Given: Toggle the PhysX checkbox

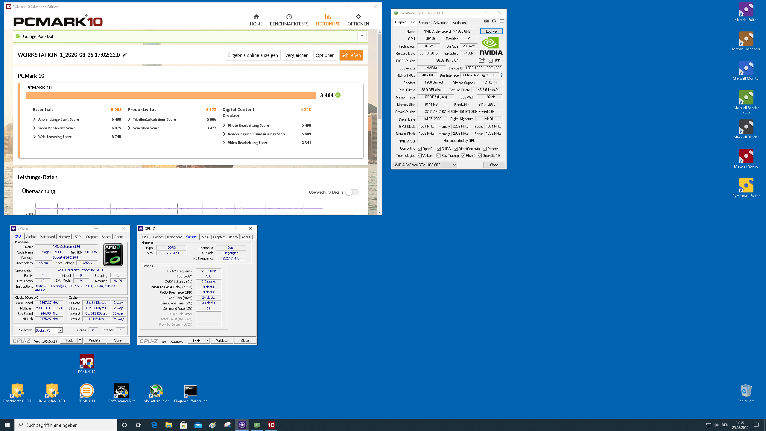Looking at the screenshot, I should pyautogui.click(x=463, y=156).
